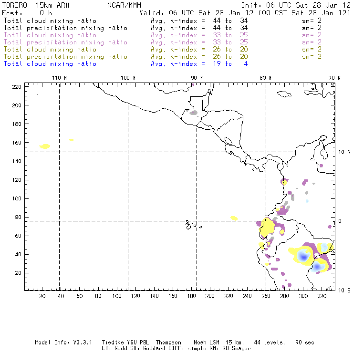This screenshot has height=353, width=353.
Task: Click "sm= 2" on black precipitation row
Action: (x=311, y=28)
